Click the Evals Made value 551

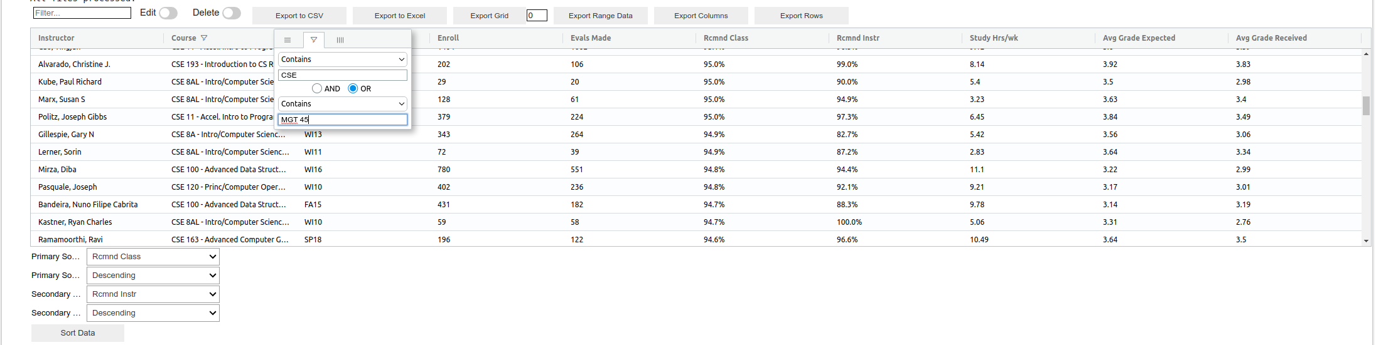coord(578,170)
